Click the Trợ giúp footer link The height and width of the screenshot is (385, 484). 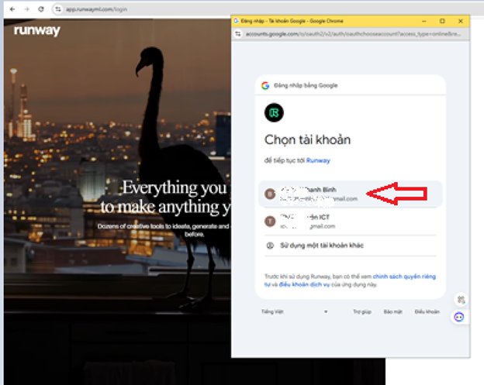click(x=361, y=311)
